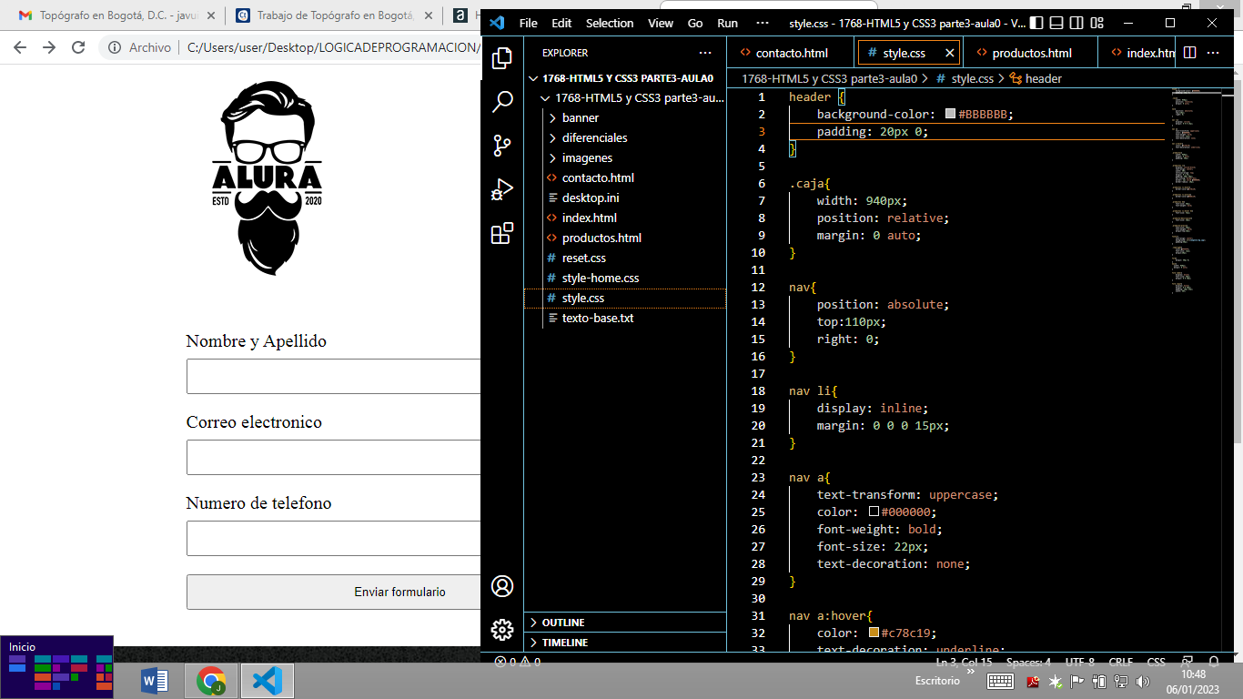Open the Run menu
1243x699 pixels.
pos(727,23)
